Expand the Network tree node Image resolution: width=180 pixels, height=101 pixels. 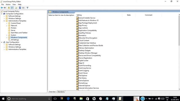tap(7, 26)
